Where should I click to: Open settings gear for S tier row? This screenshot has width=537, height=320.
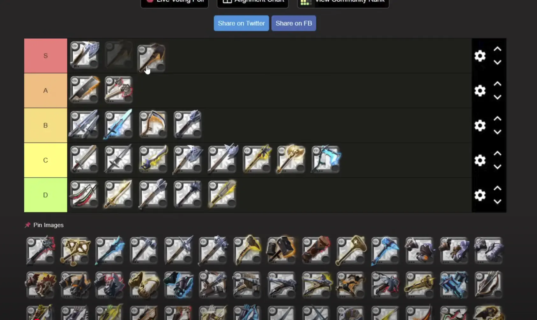point(480,56)
